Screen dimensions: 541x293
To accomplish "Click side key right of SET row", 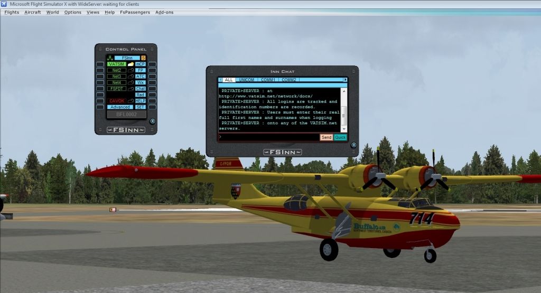I will click(153, 107).
